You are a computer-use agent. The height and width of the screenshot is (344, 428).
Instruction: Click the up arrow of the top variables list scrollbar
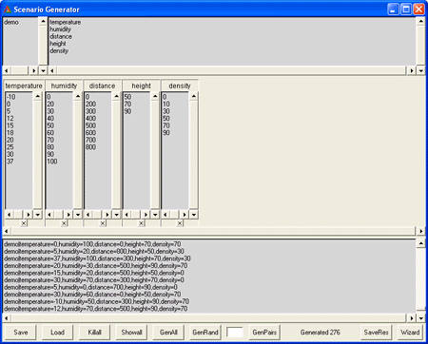click(420, 22)
